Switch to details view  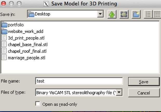point(157,14)
